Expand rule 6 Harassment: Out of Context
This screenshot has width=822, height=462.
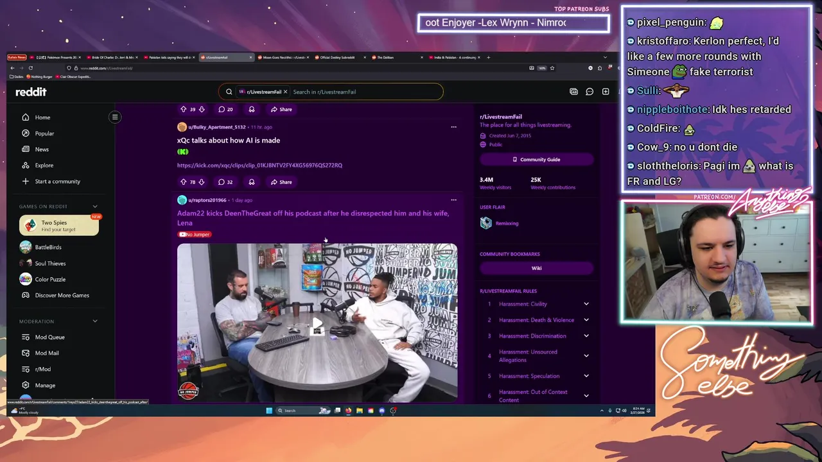point(586,396)
